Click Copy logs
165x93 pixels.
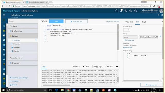tap(97, 67)
